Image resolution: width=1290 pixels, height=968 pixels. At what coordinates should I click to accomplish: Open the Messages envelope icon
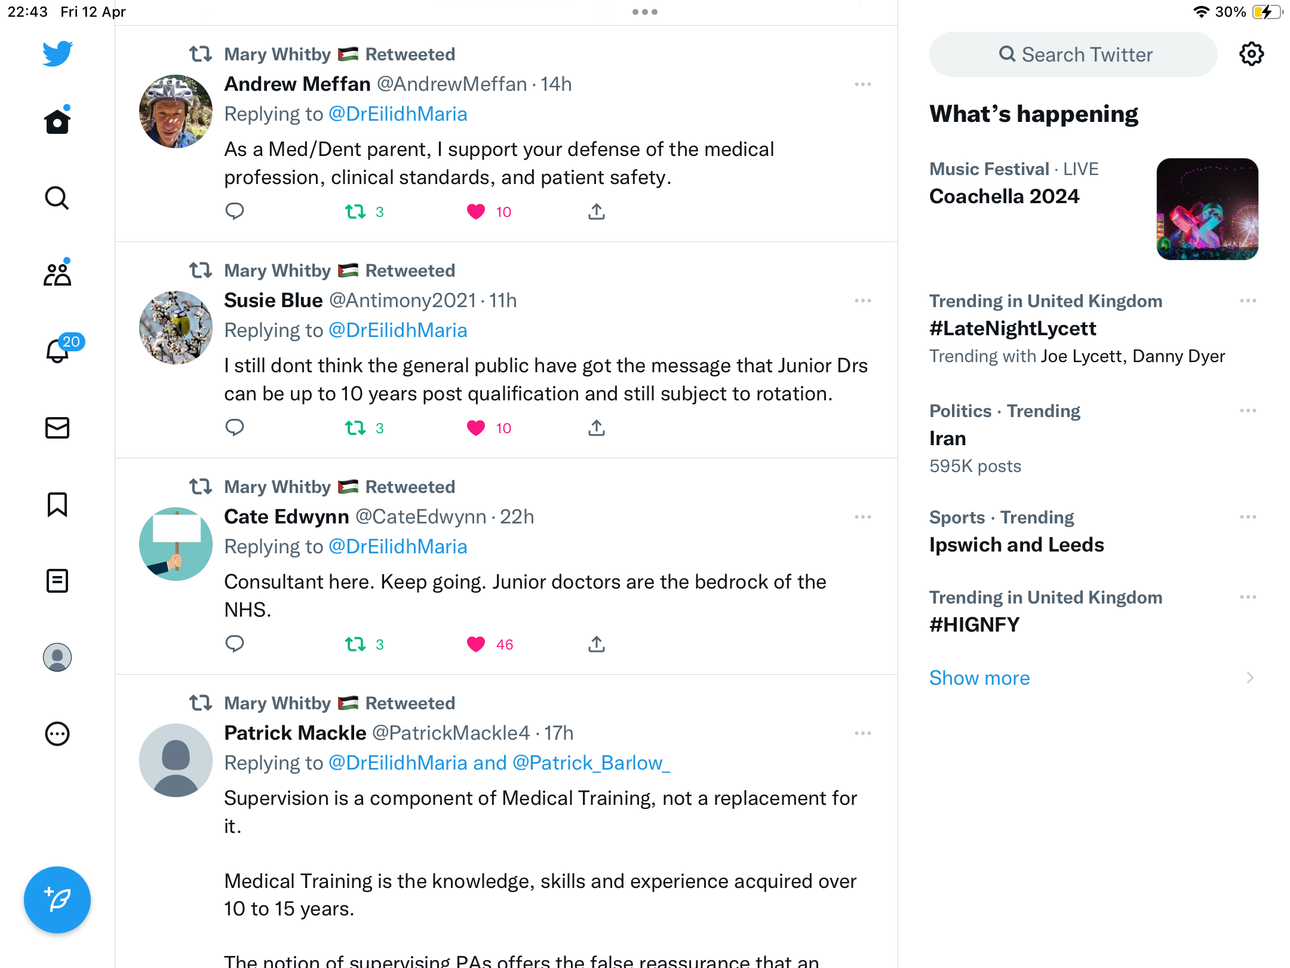click(x=57, y=428)
